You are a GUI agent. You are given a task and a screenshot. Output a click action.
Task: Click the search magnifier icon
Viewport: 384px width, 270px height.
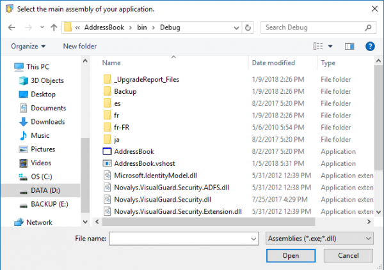[x=368, y=27]
